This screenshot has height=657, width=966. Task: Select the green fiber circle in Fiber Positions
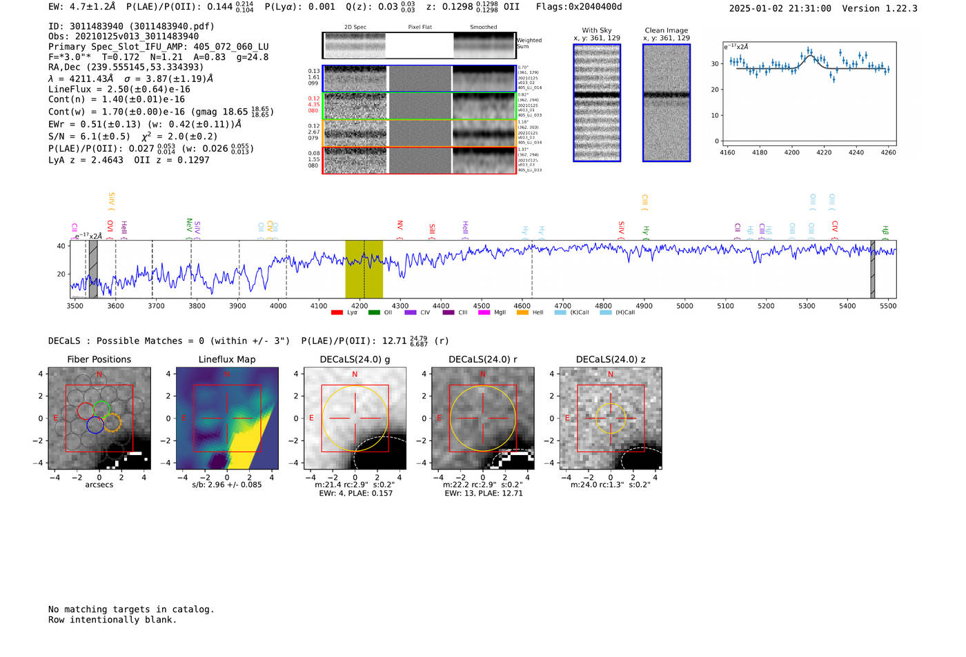(x=102, y=409)
